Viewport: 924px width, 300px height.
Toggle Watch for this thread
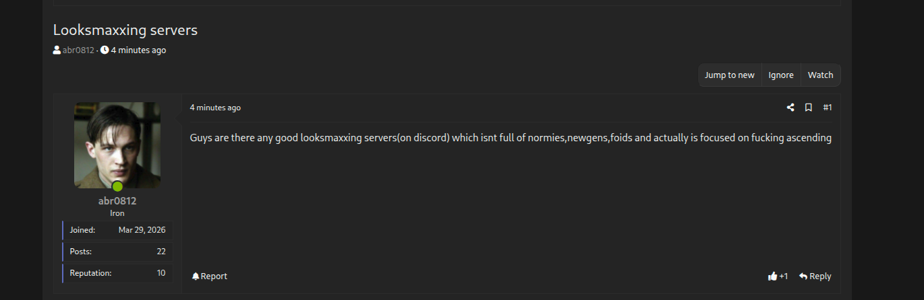tap(820, 75)
